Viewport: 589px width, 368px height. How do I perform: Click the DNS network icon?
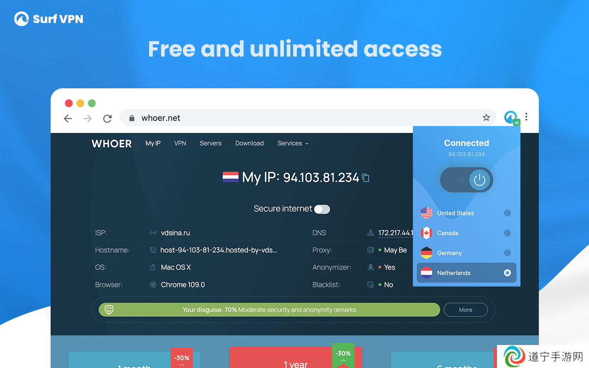370,233
